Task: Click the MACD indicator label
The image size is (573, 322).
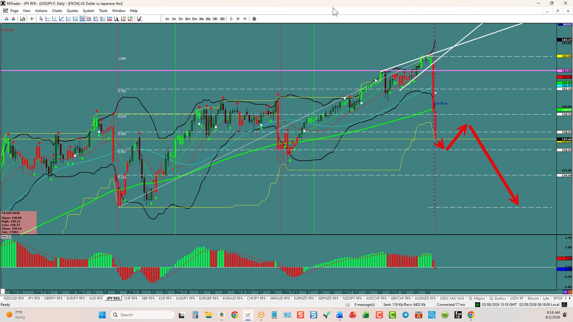Action: (x=6, y=237)
